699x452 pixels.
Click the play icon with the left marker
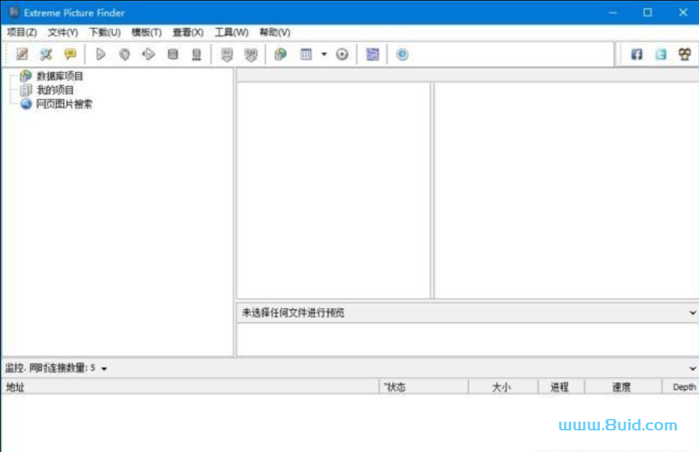coord(148,55)
